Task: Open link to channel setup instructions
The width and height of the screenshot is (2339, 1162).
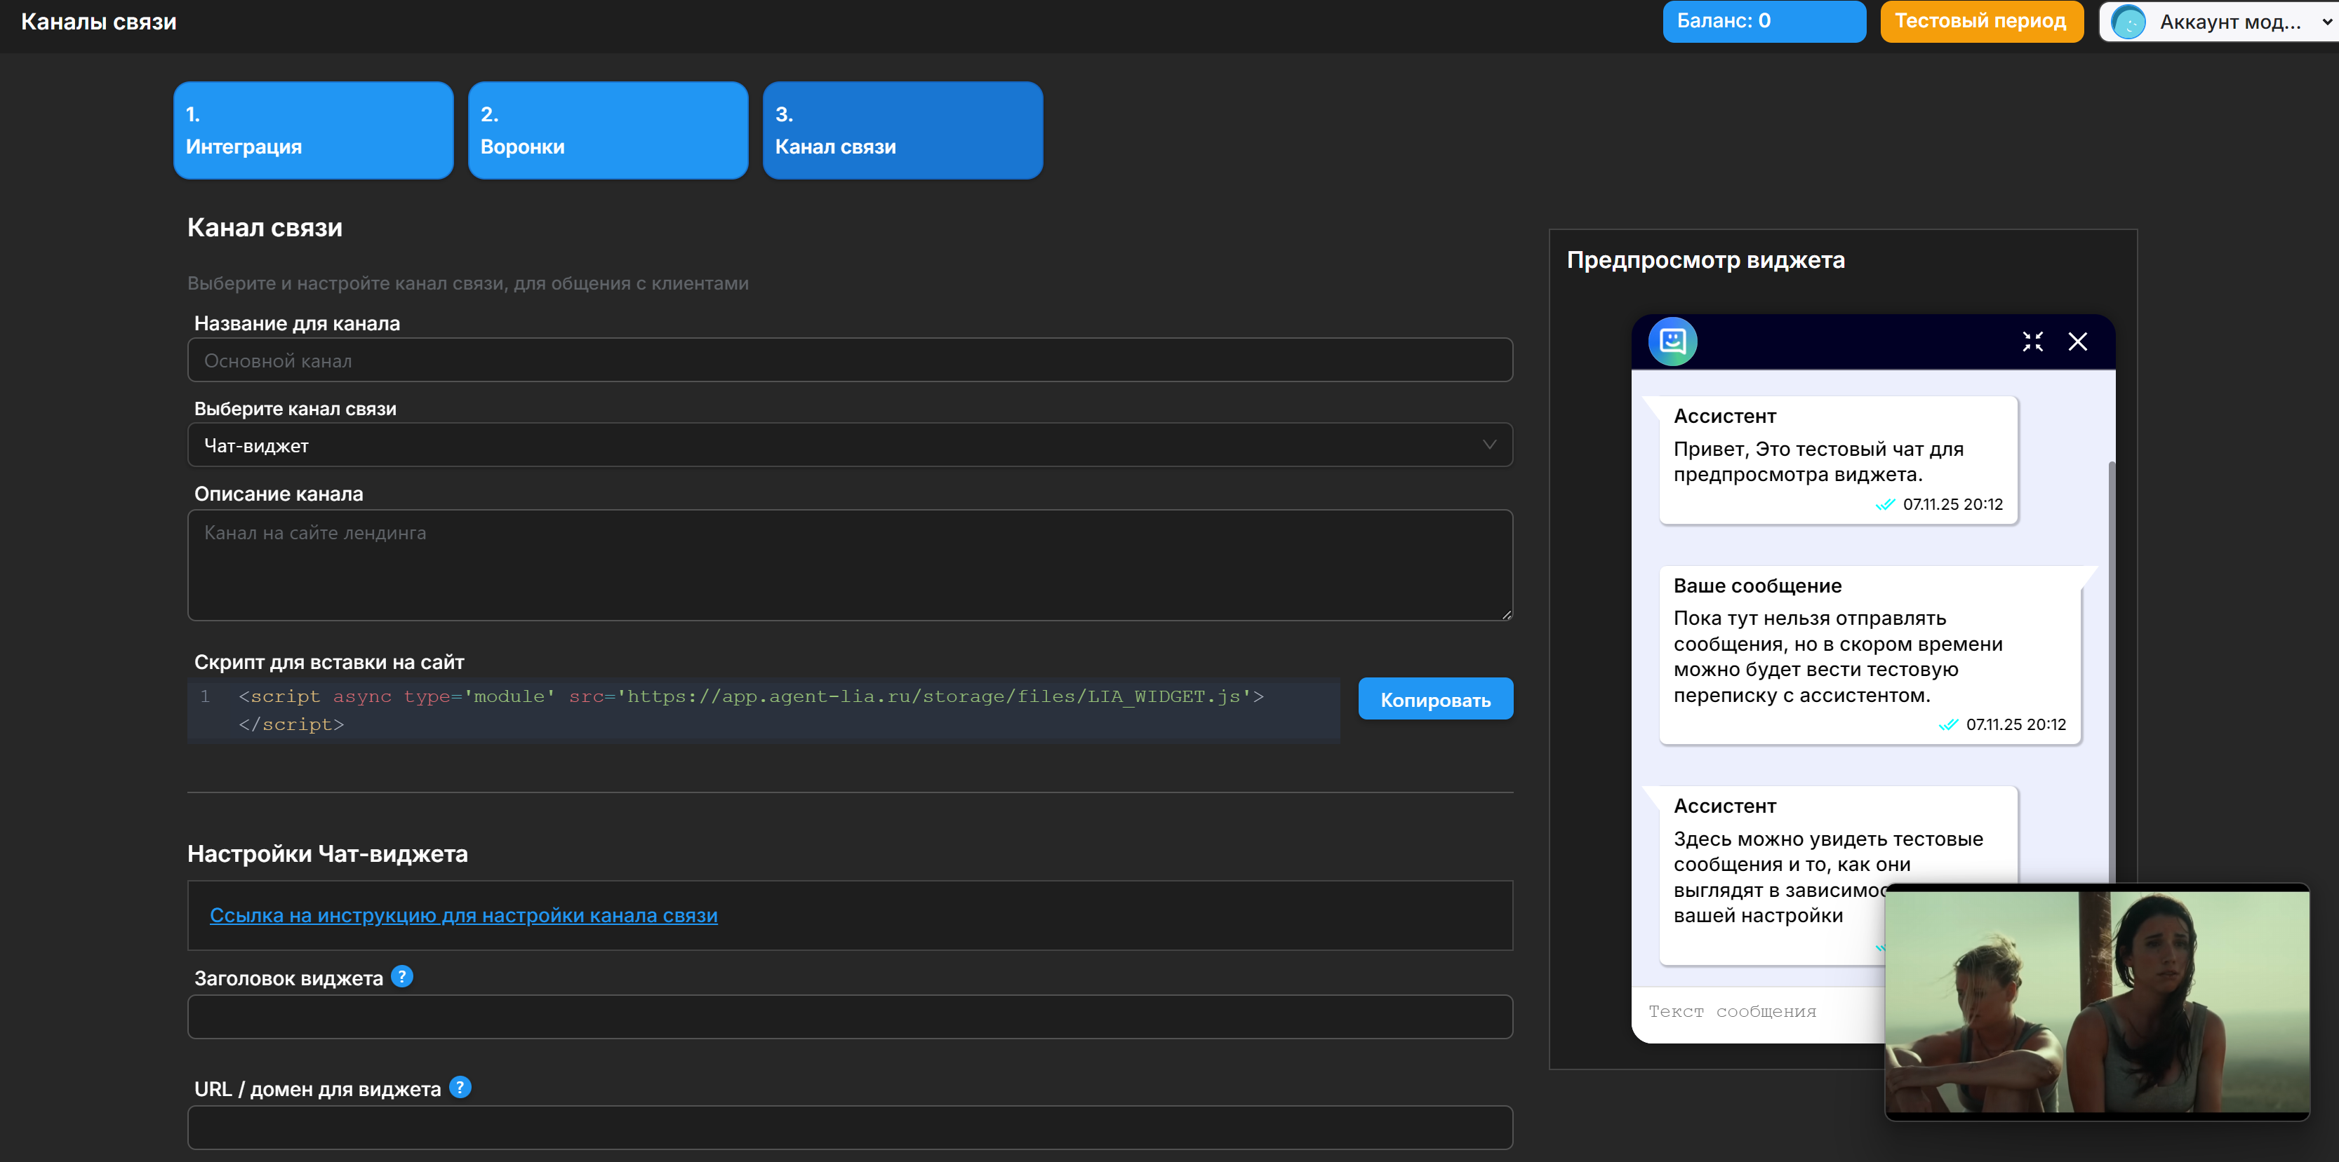Action: [463, 915]
